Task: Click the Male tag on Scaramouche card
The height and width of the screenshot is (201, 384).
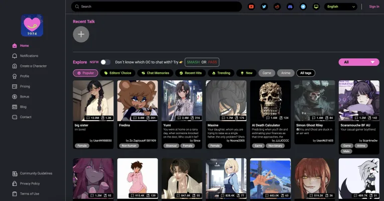Action: click(x=346, y=151)
